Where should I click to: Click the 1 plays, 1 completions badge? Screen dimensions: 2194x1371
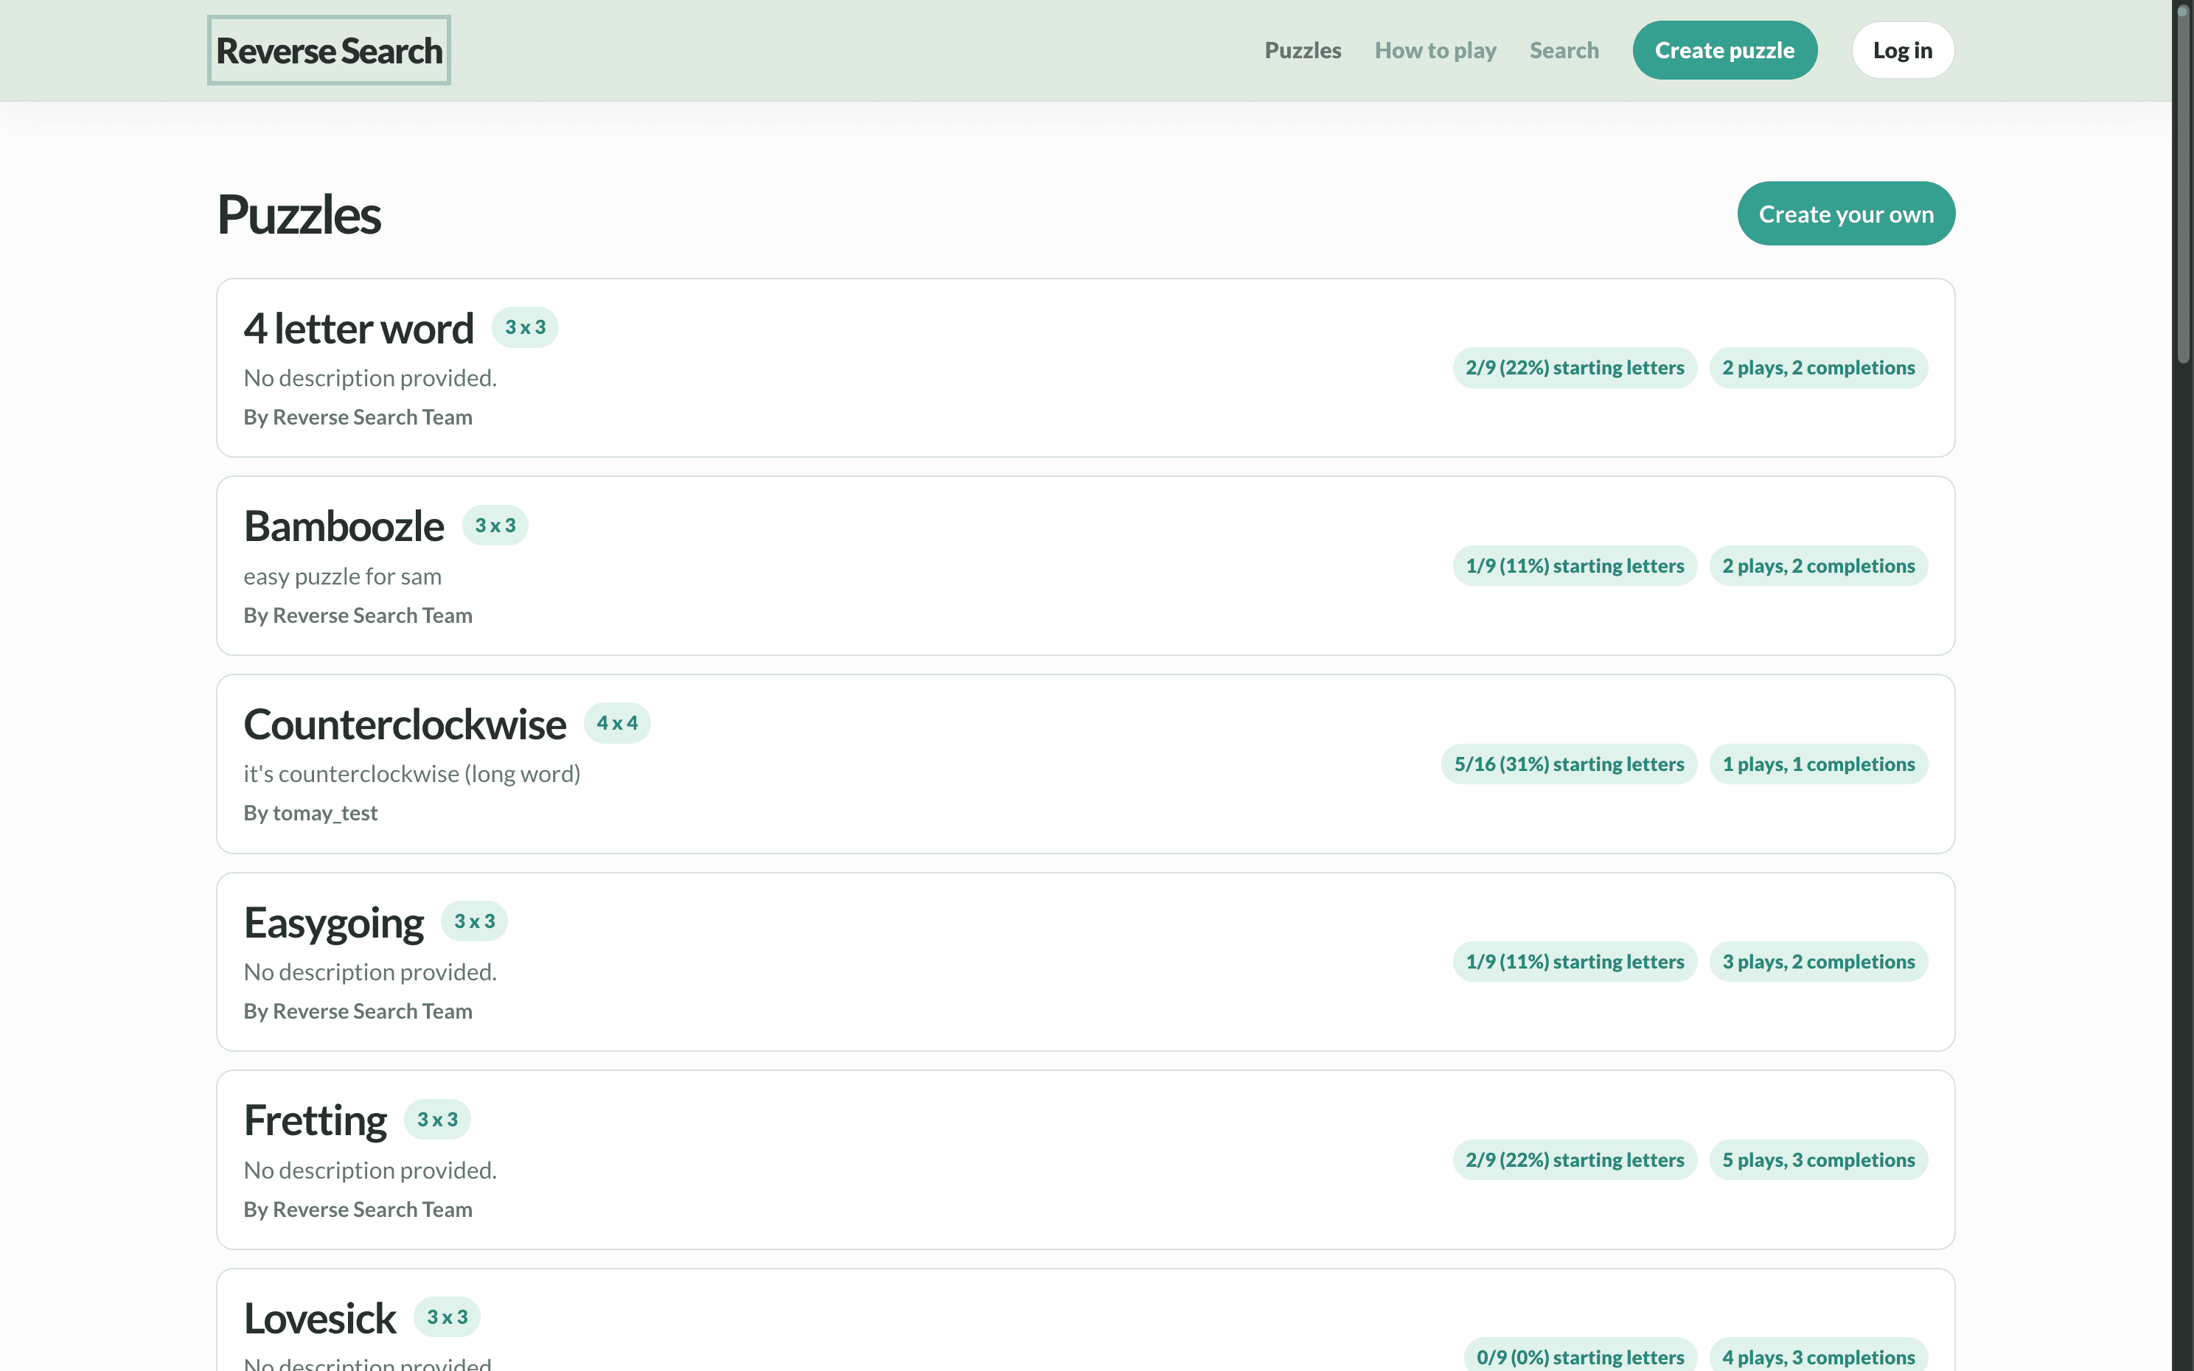(x=1819, y=764)
